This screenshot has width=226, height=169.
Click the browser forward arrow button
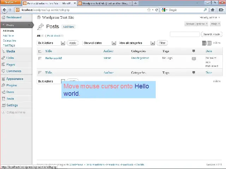pyautogui.click(x=10, y=10)
